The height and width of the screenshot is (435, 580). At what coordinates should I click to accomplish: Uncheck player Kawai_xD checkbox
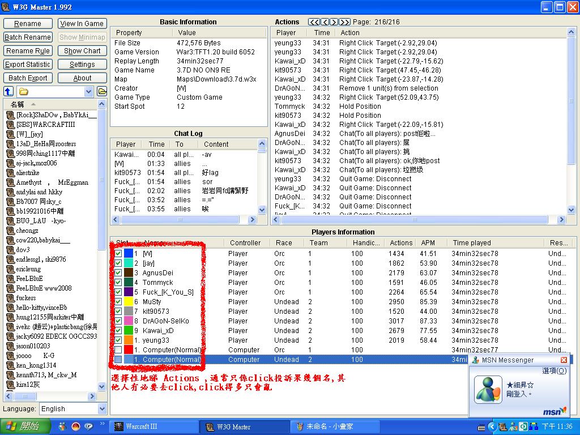click(x=118, y=331)
